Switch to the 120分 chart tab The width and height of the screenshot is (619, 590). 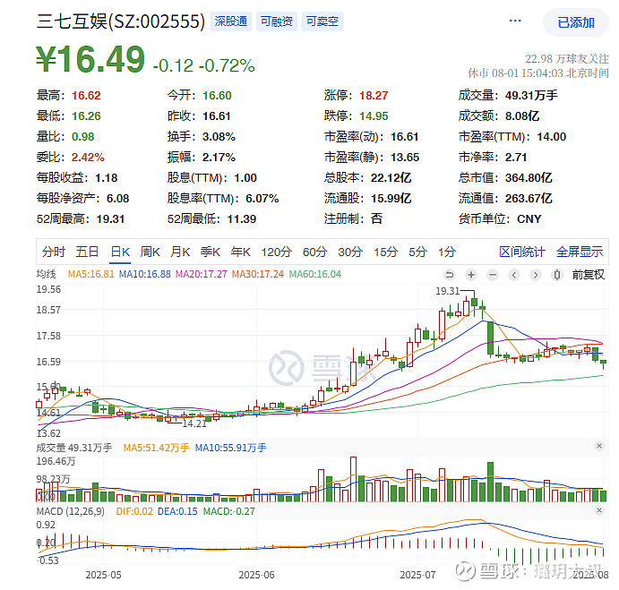[276, 252]
